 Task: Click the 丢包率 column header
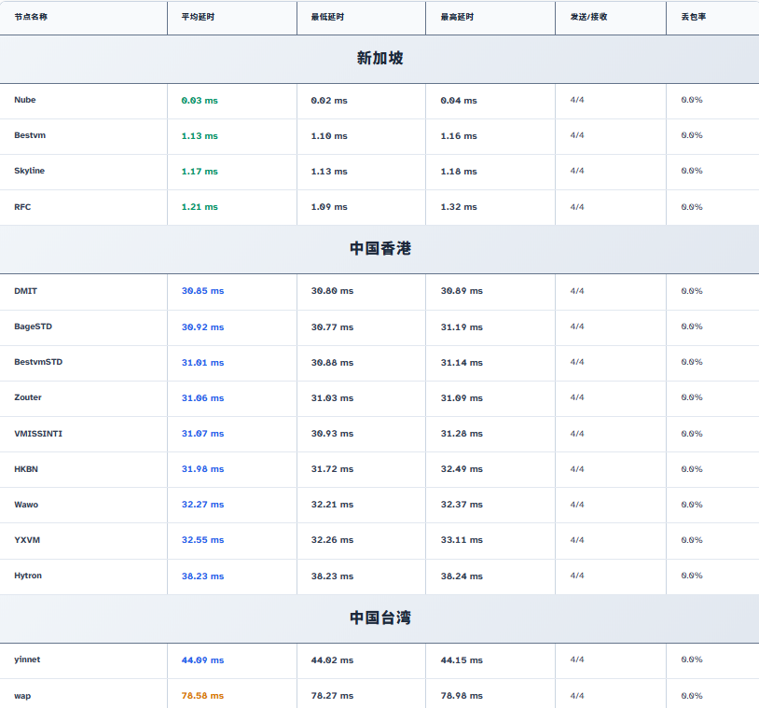coord(694,17)
